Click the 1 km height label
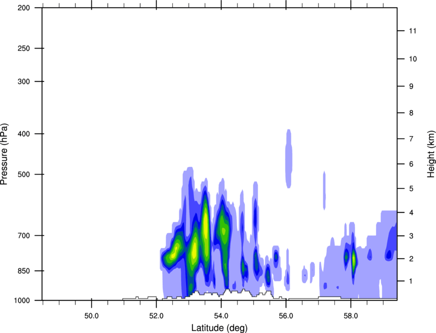436x333 pixels. [411, 281]
